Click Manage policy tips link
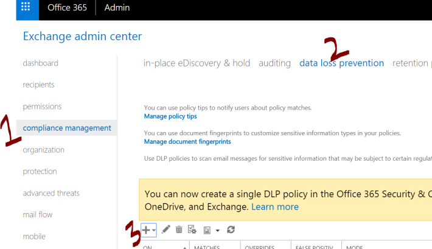This screenshot has width=432, height=249. 170,116
